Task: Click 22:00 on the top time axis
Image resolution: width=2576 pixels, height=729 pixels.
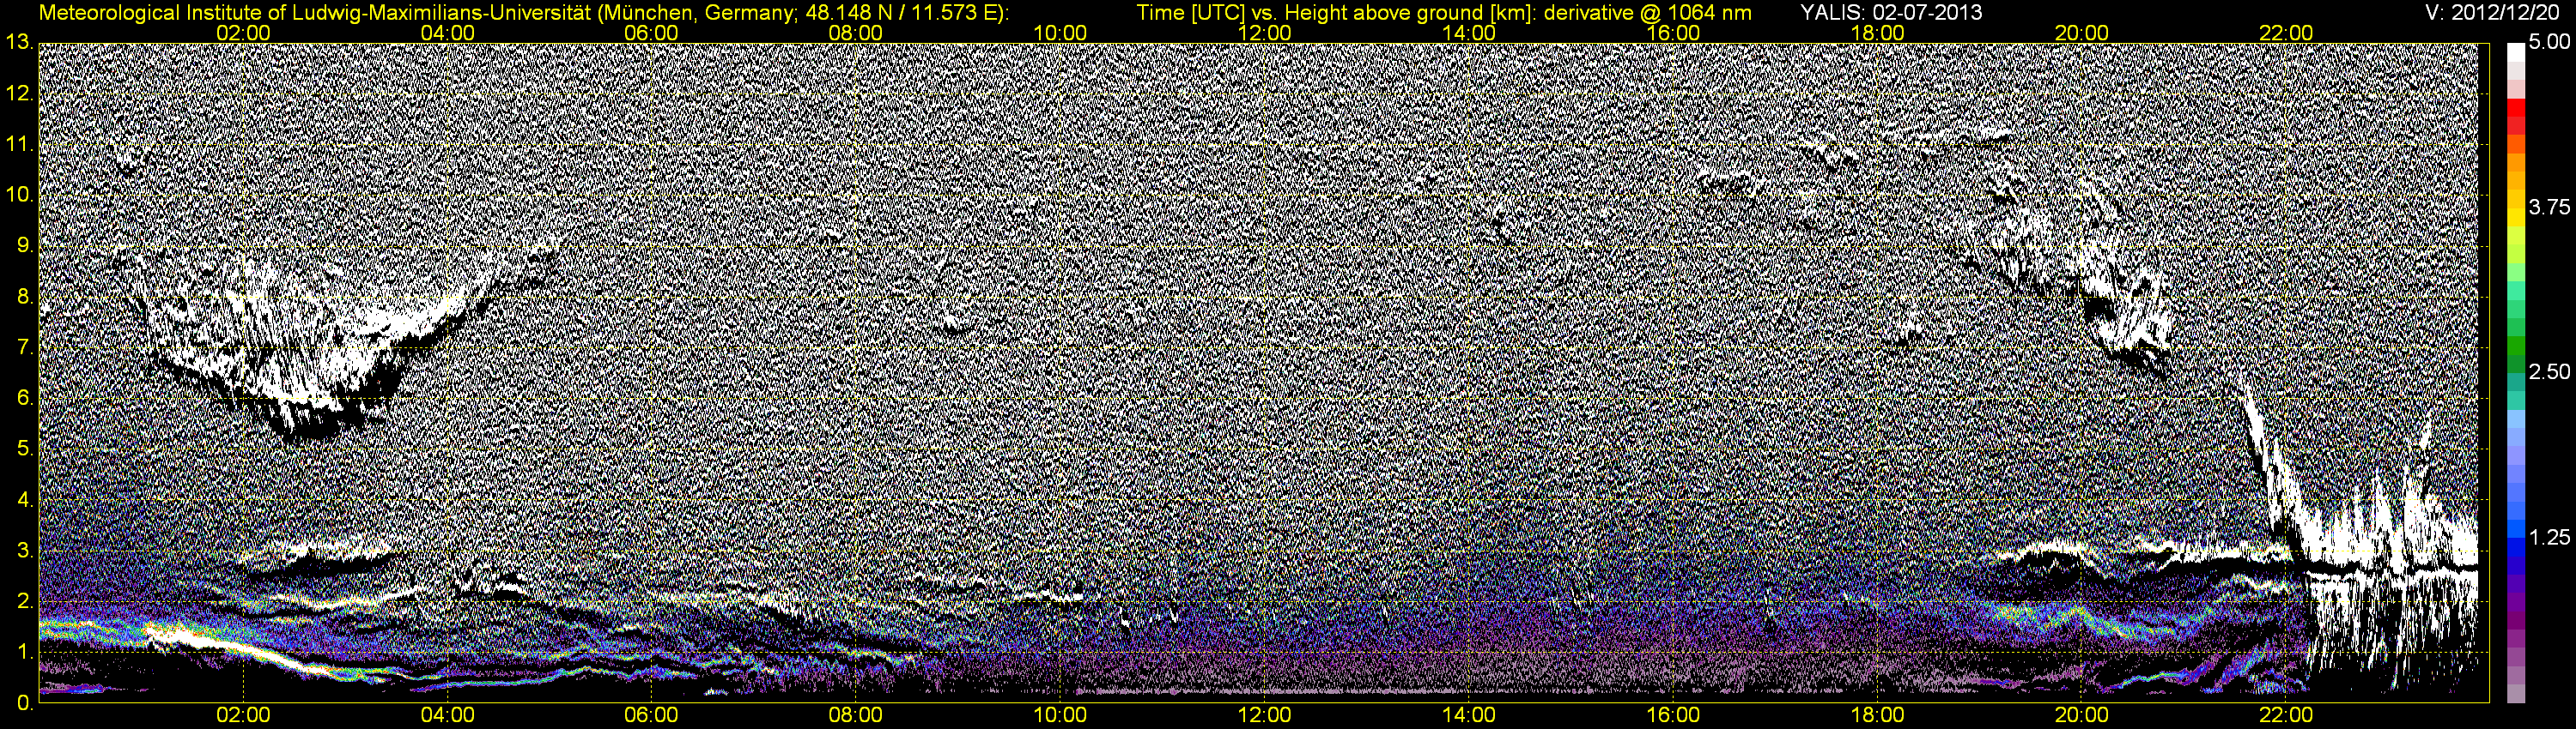Action: [2286, 33]
